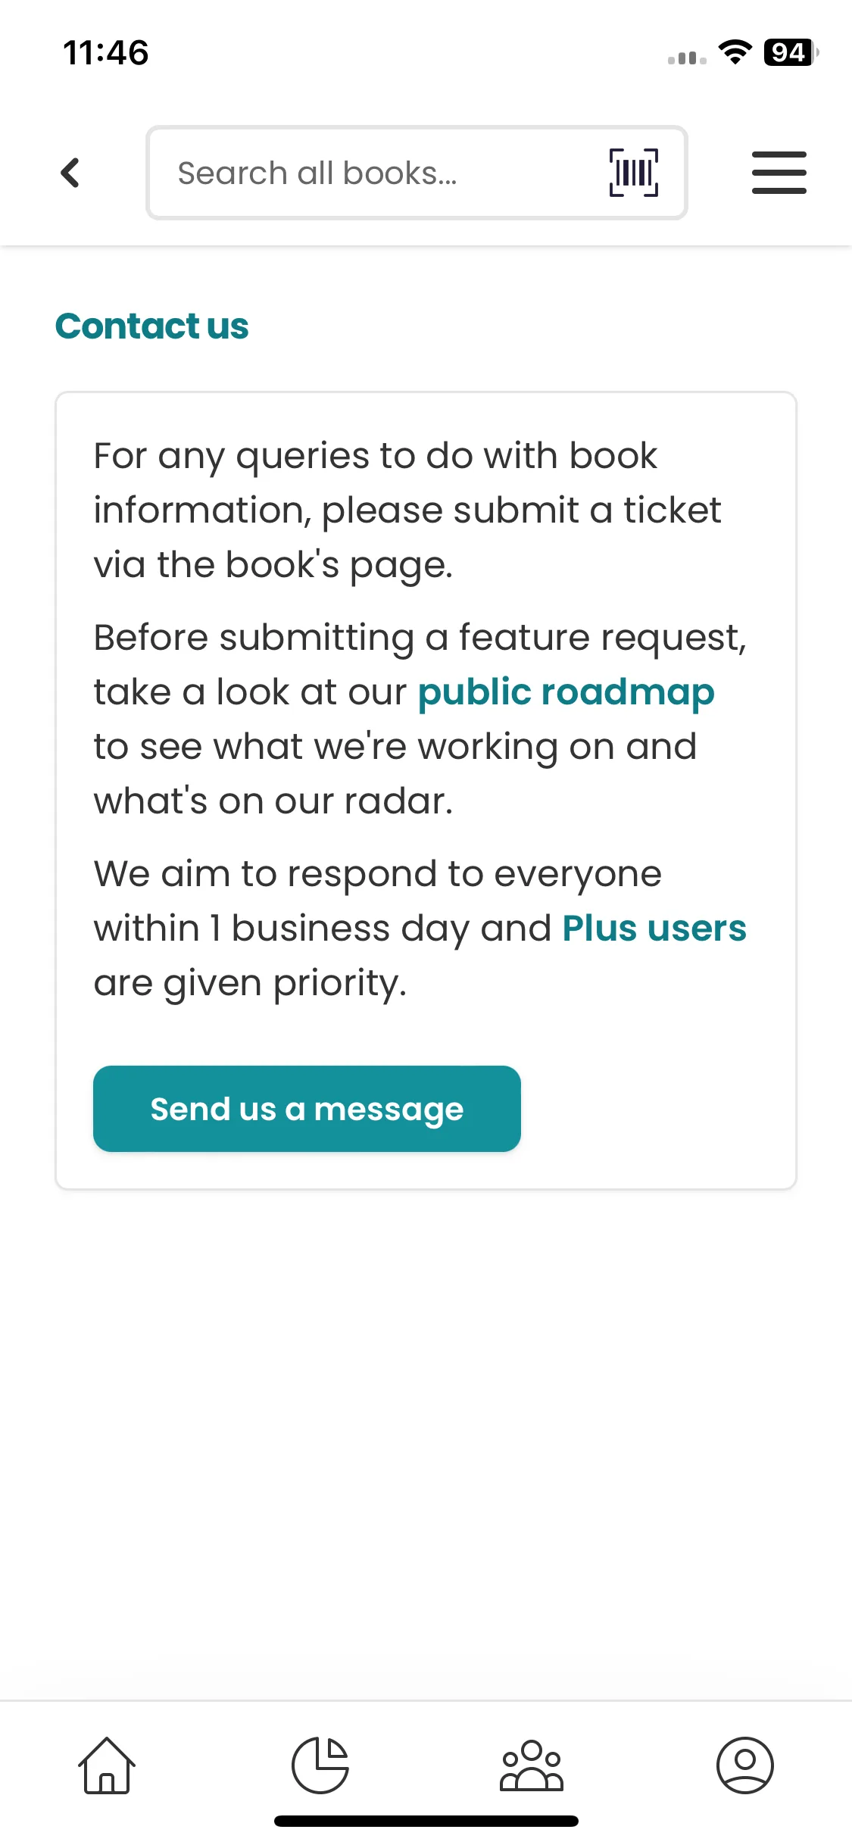852x1845 pixels.
Task: Tap the battery level indicator
Action: 791,52
